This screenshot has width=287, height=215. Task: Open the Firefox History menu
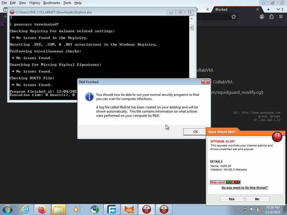[34, 3]
